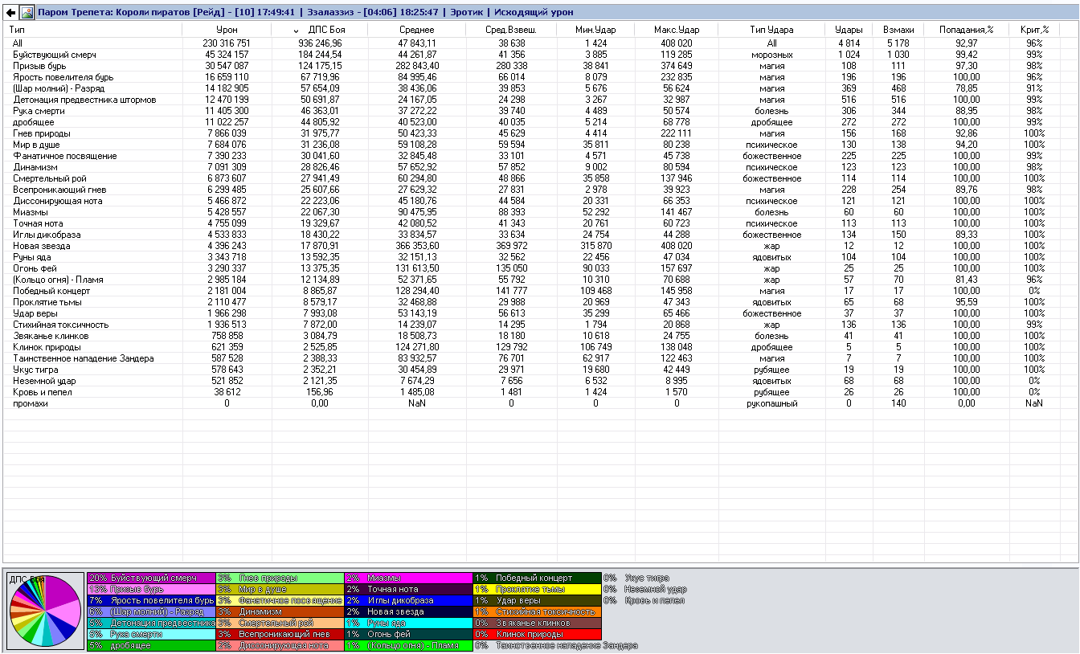Click the picture icon beside the back arrow
Viewport: 1080px width, 654px height.
coord(27,13)
